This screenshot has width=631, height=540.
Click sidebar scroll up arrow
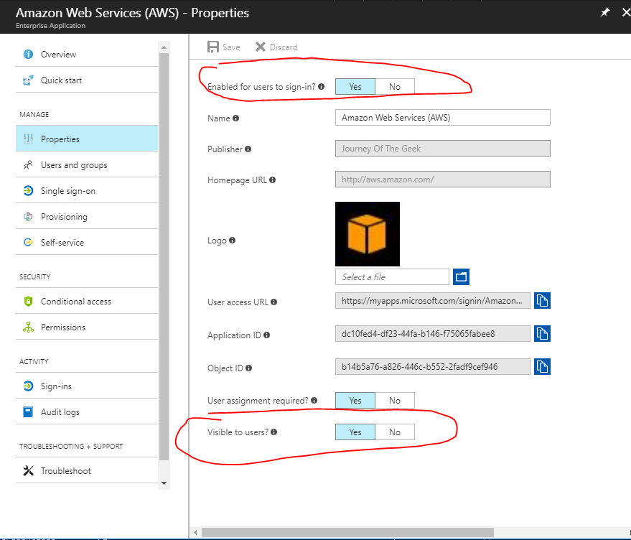point(164,47)
